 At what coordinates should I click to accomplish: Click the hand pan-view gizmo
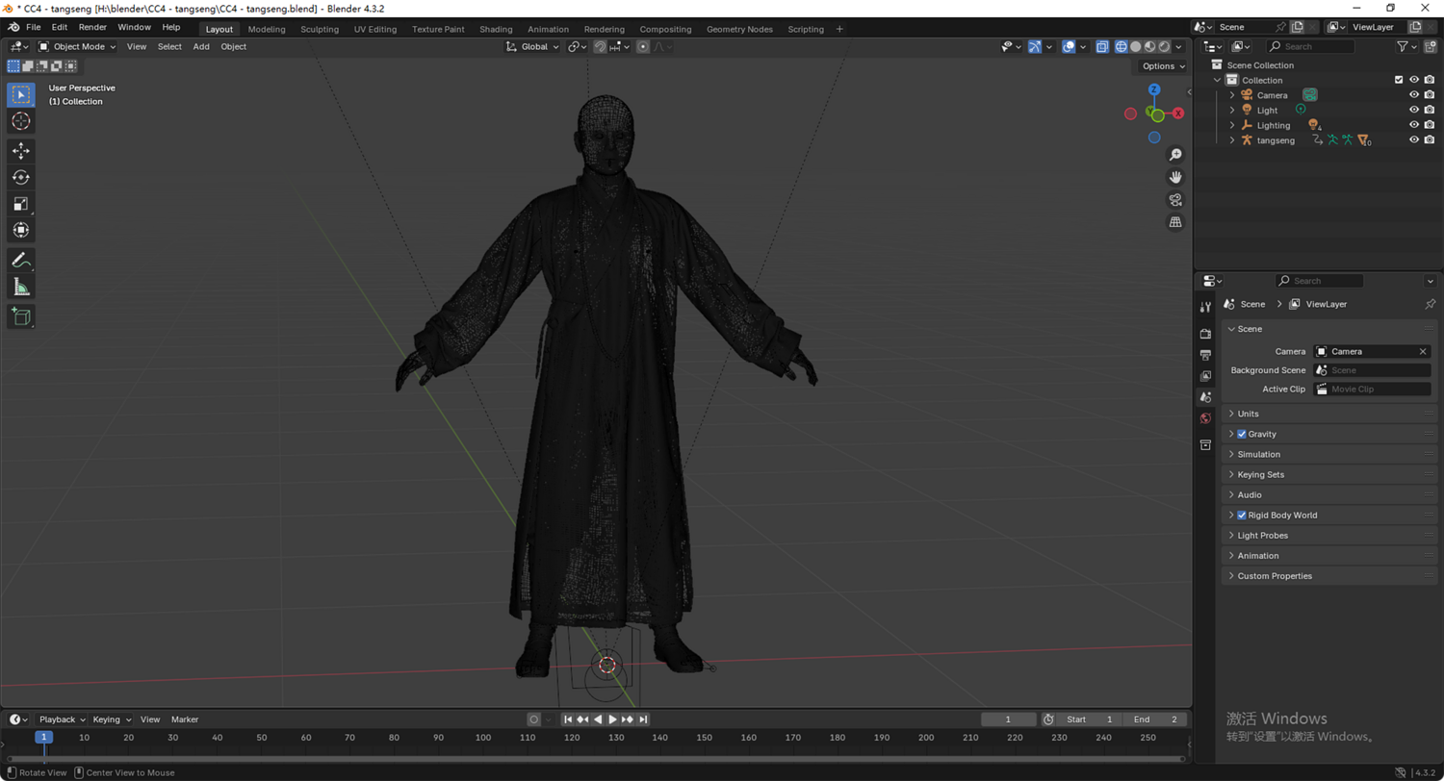pyautogui.click(x=1175, y=177)
